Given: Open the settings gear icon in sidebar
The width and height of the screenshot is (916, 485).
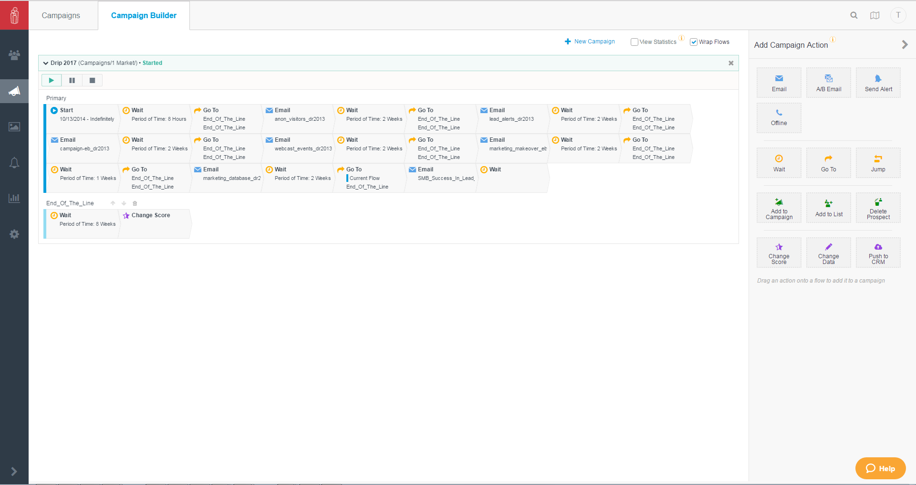Looking at the screenshot, I should pyautogui.click(x=14, y=234).
